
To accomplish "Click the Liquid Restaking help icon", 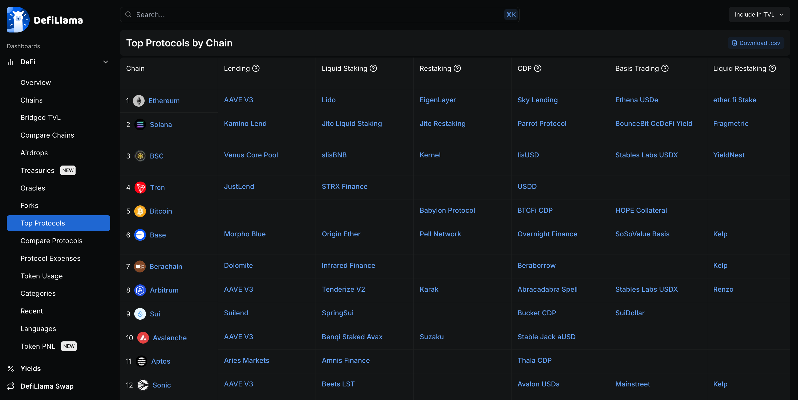I will pyautogui.click(x=772, y=68).
